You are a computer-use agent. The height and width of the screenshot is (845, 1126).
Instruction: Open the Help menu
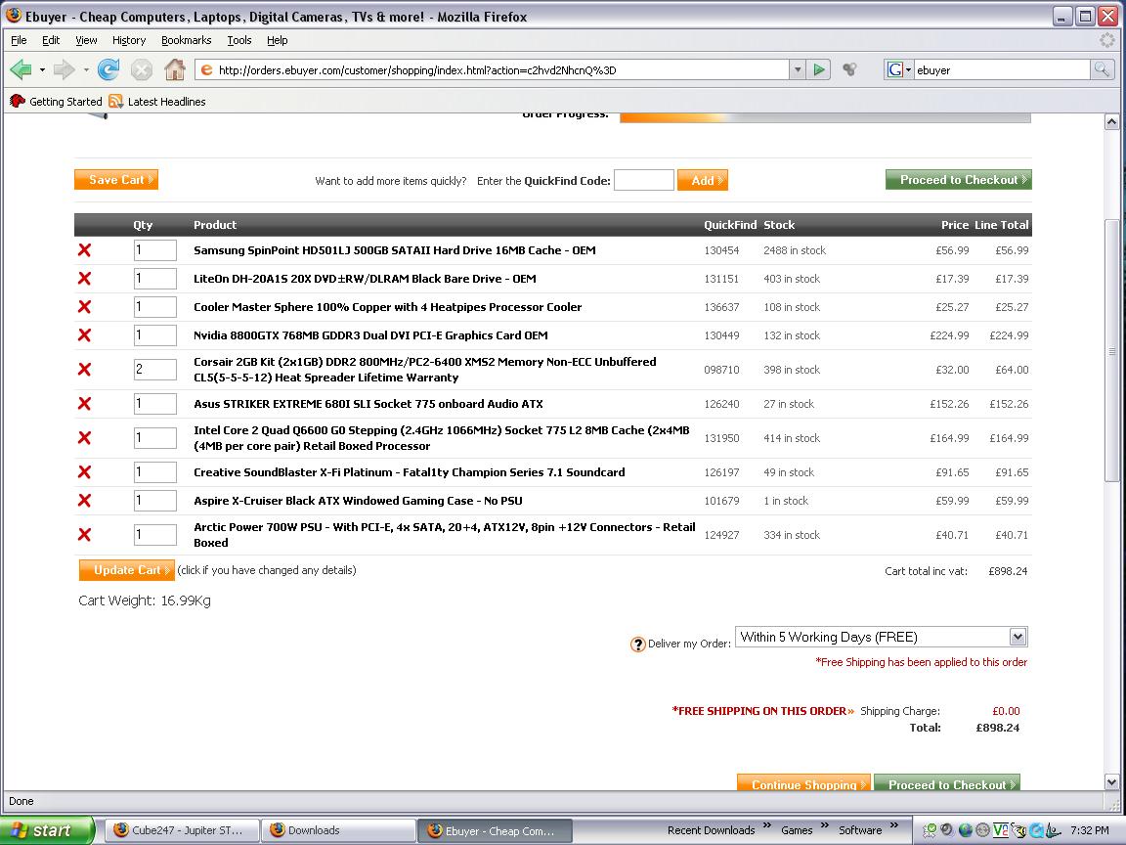[x=278, y=40]
